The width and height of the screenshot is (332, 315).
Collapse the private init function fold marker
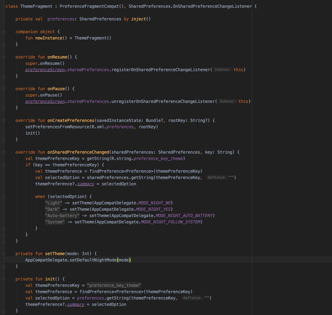pyautogui.click(x=4, y=279)
